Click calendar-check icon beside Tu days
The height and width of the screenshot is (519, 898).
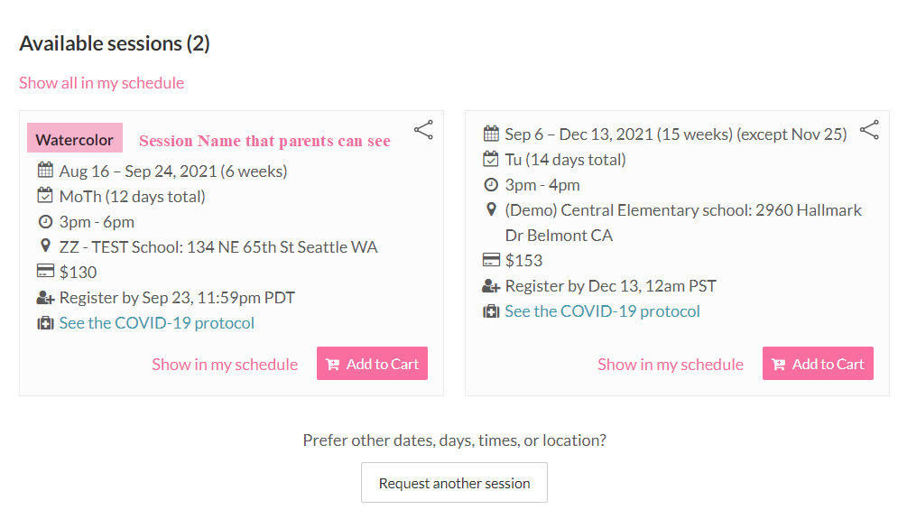click(x=491, y=160)
